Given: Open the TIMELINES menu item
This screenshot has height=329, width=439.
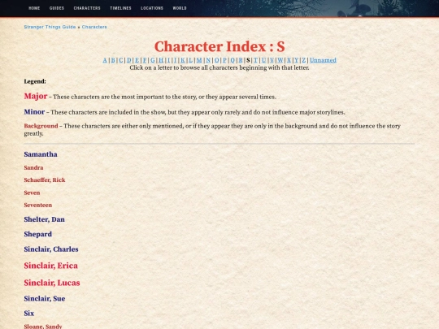Looking at the screenshot, I should [120, 8].
